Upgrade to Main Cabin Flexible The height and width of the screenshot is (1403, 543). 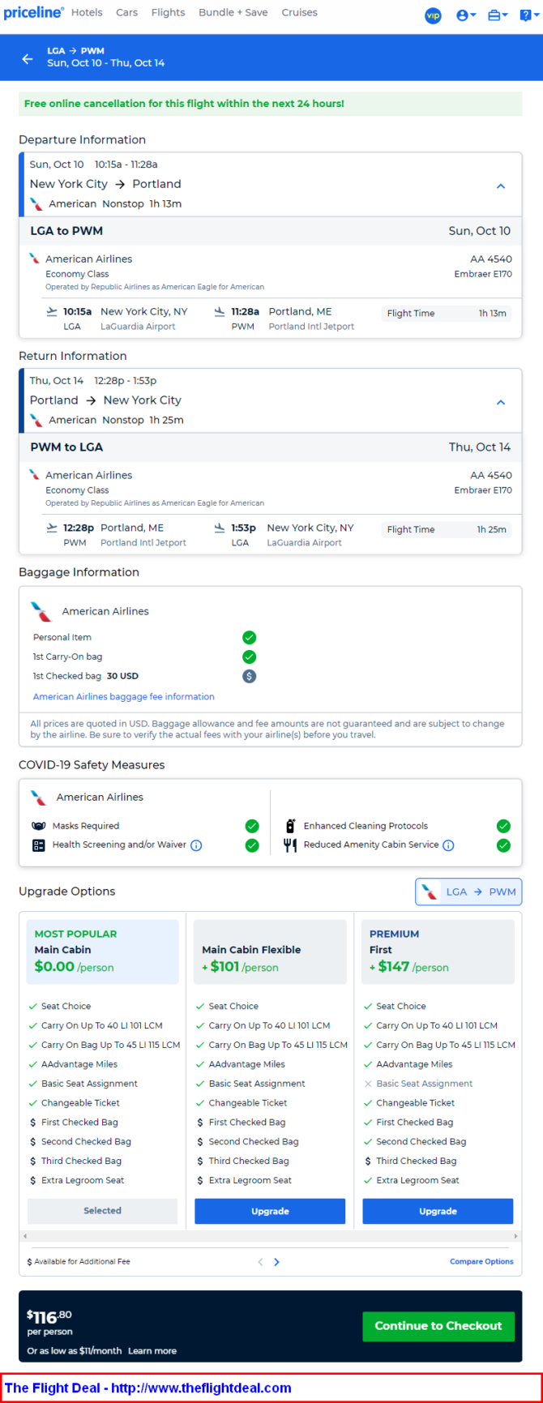(270, 1211)
